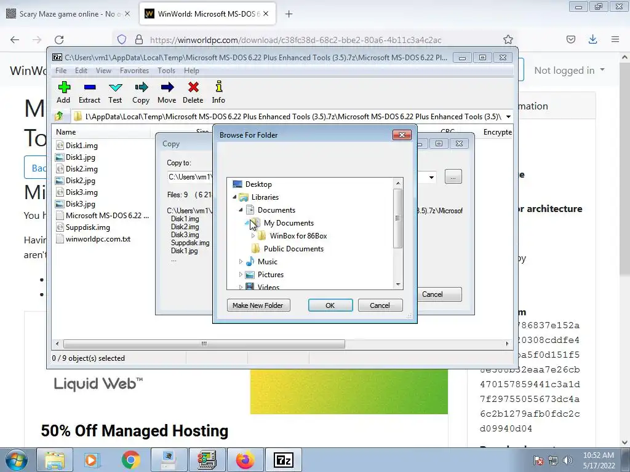This screenshot has width=630, height=472.
Task: Select Public Documents in the folder tree
Action: click(293, 249)
